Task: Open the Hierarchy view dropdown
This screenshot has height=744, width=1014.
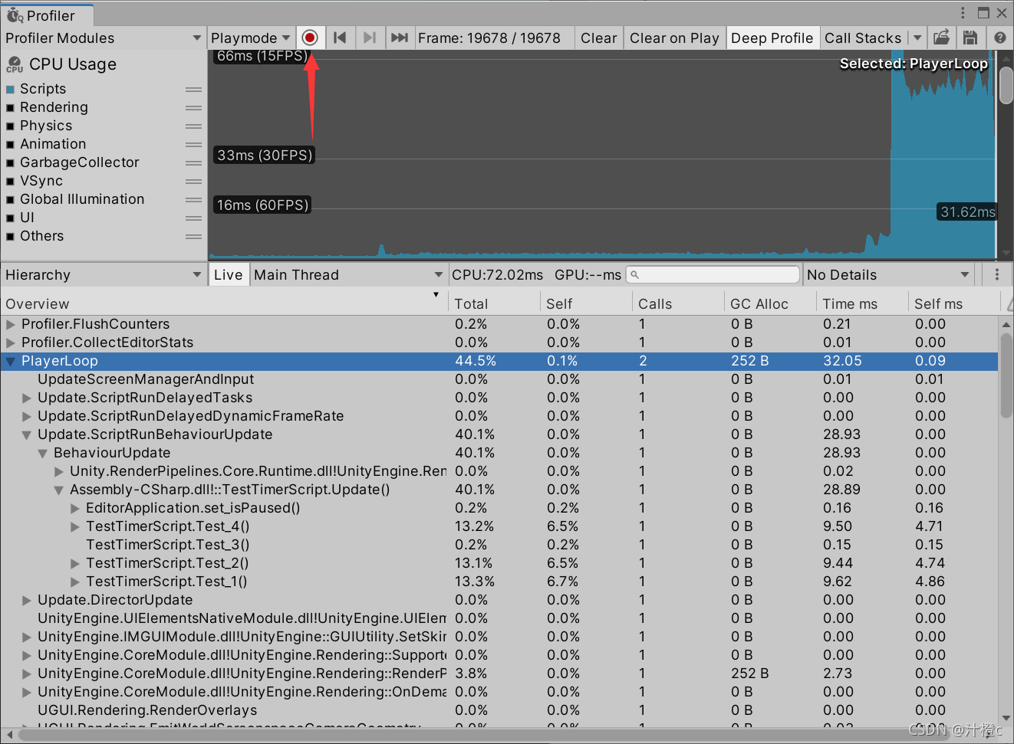Action: [x=103, y=274]
